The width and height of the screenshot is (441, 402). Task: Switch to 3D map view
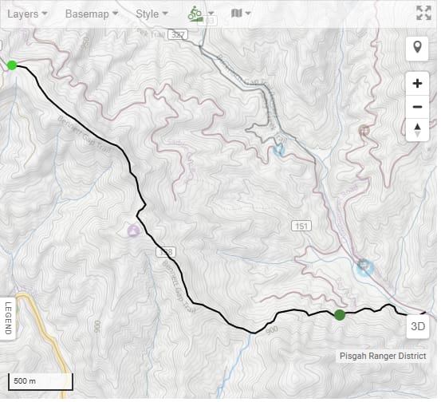418,326
